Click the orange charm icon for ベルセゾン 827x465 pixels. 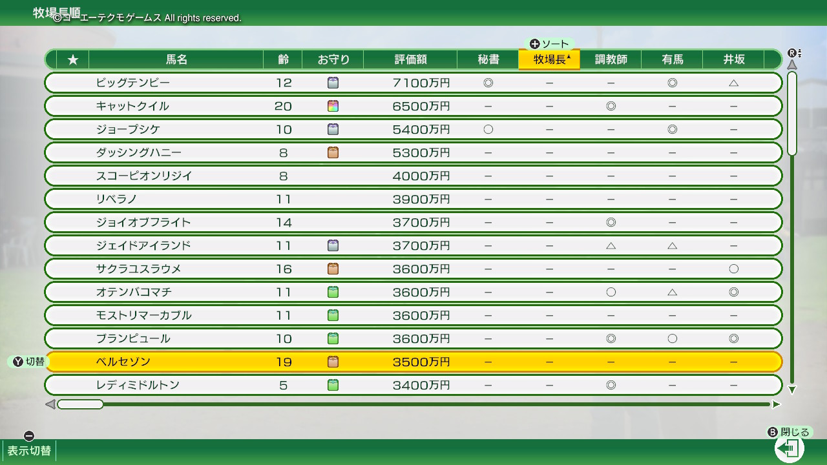click(x=333, y=362)
